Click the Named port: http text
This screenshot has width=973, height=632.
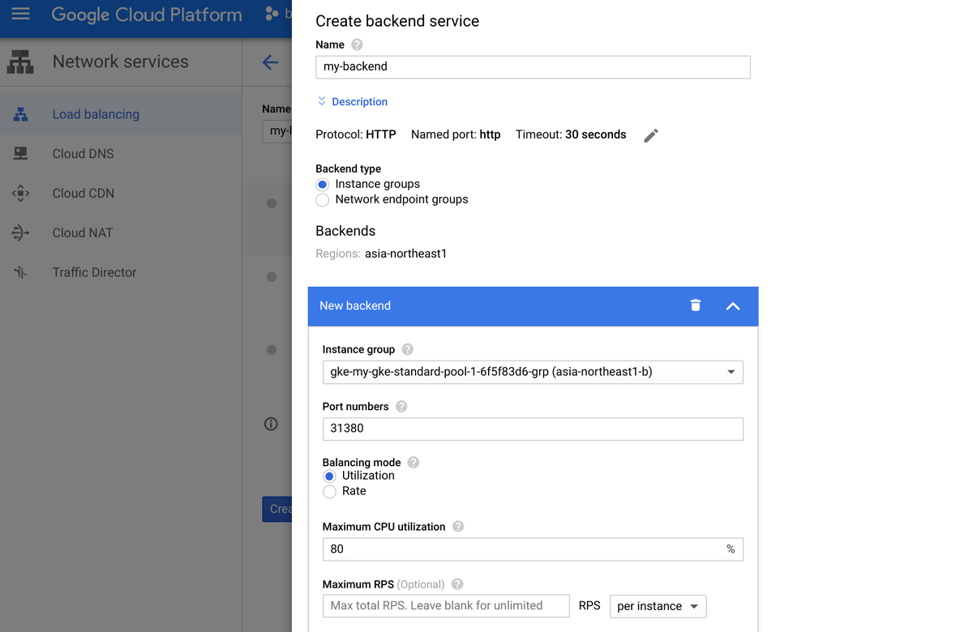[x=456, y=135]
